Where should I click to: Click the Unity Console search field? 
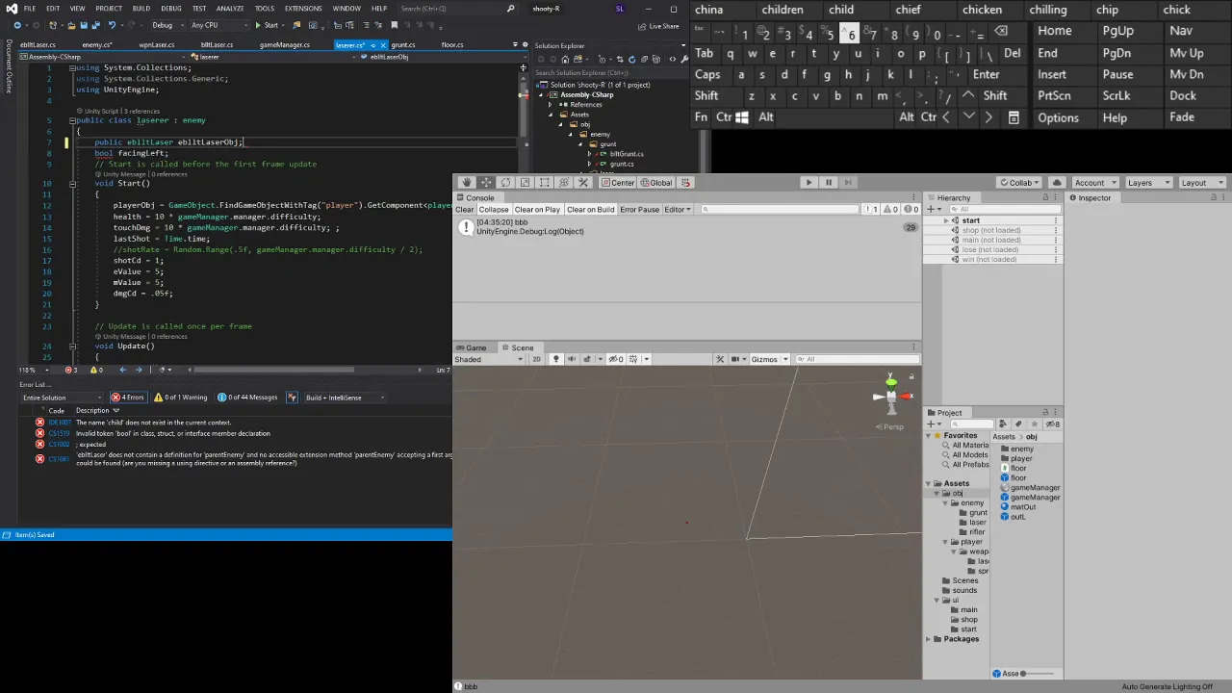tap(780, 209)
